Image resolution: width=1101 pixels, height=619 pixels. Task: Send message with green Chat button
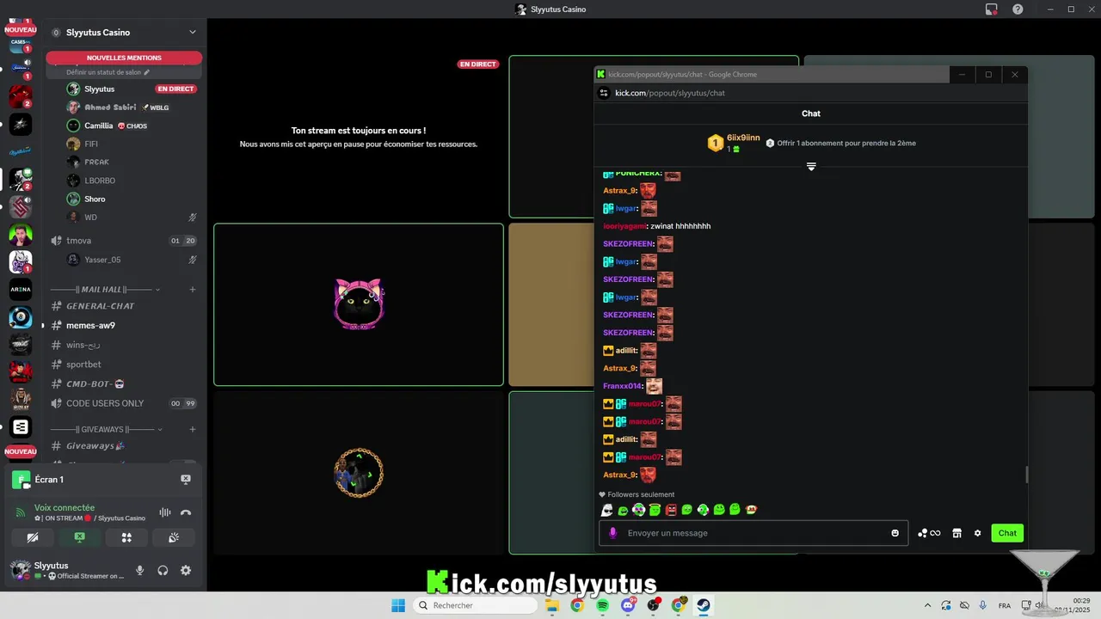(1007, 533)
